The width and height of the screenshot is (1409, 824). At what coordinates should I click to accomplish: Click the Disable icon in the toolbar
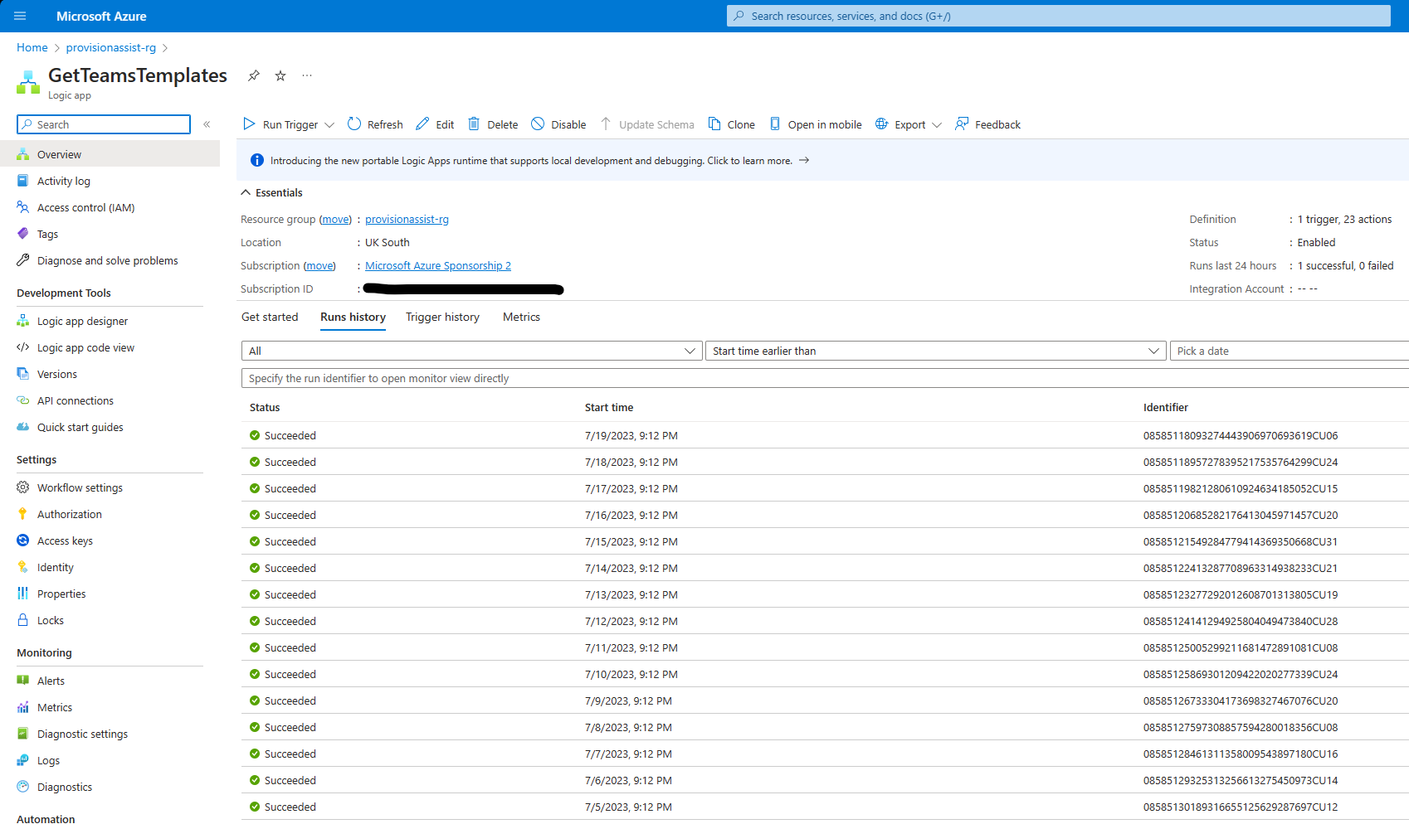click(x=538, y=124)
